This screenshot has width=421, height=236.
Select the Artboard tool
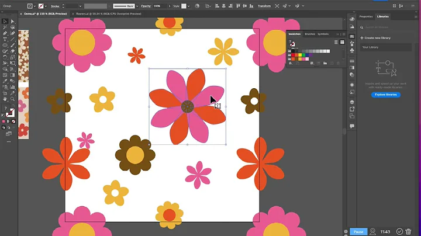click(5, 93)
